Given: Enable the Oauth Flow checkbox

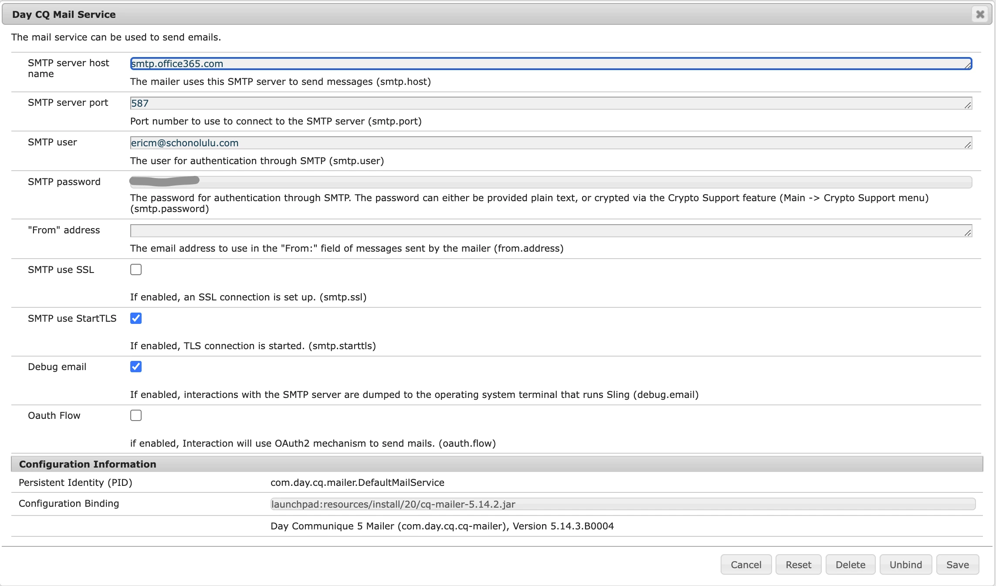Looking at the screenshot, I should point(136,415).
